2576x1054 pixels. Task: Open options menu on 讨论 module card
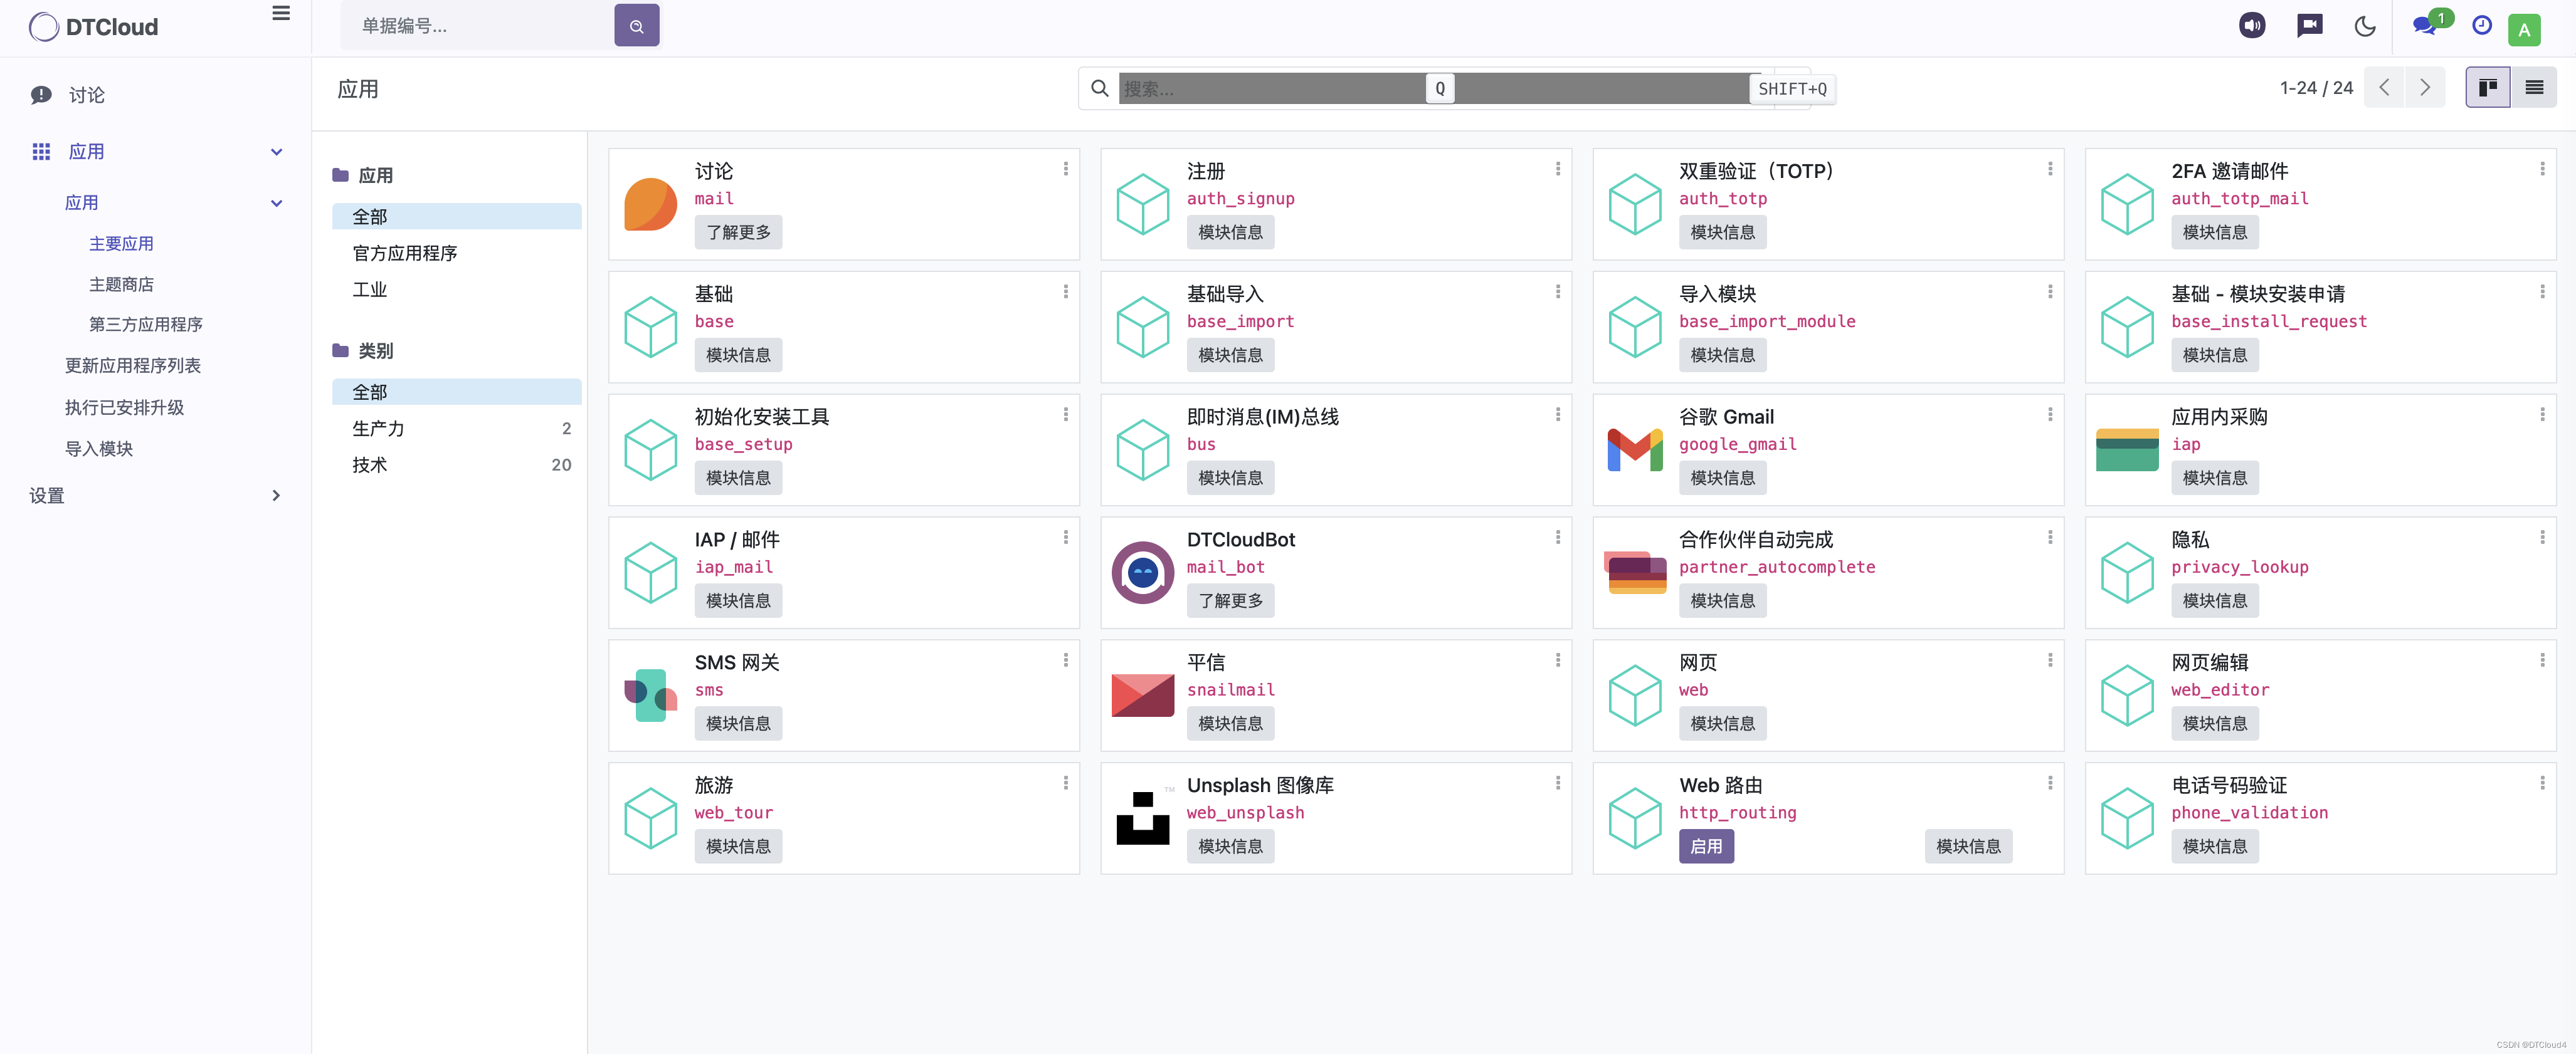pos(1066,169)
